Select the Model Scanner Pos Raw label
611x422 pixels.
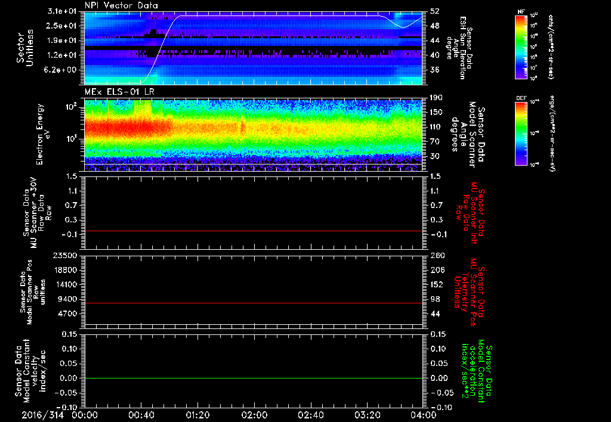[33, 292]
